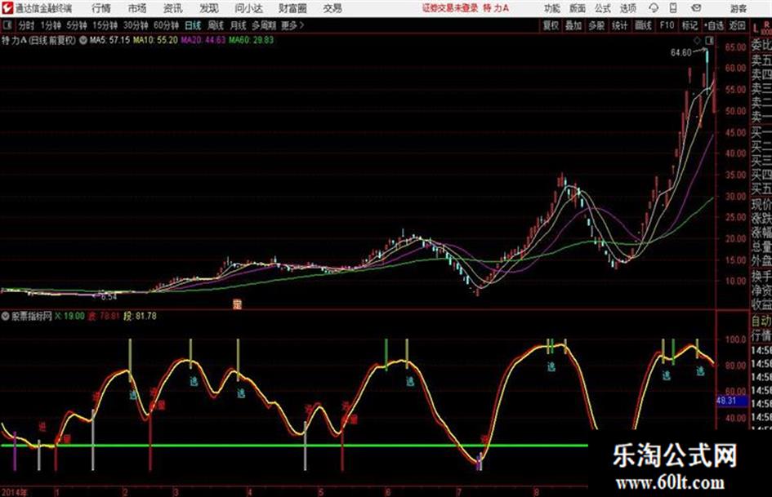The height and width of the screenshot is (497, 772).
Task: Open the 问小达 menu
Action: [x=248, y=8]
